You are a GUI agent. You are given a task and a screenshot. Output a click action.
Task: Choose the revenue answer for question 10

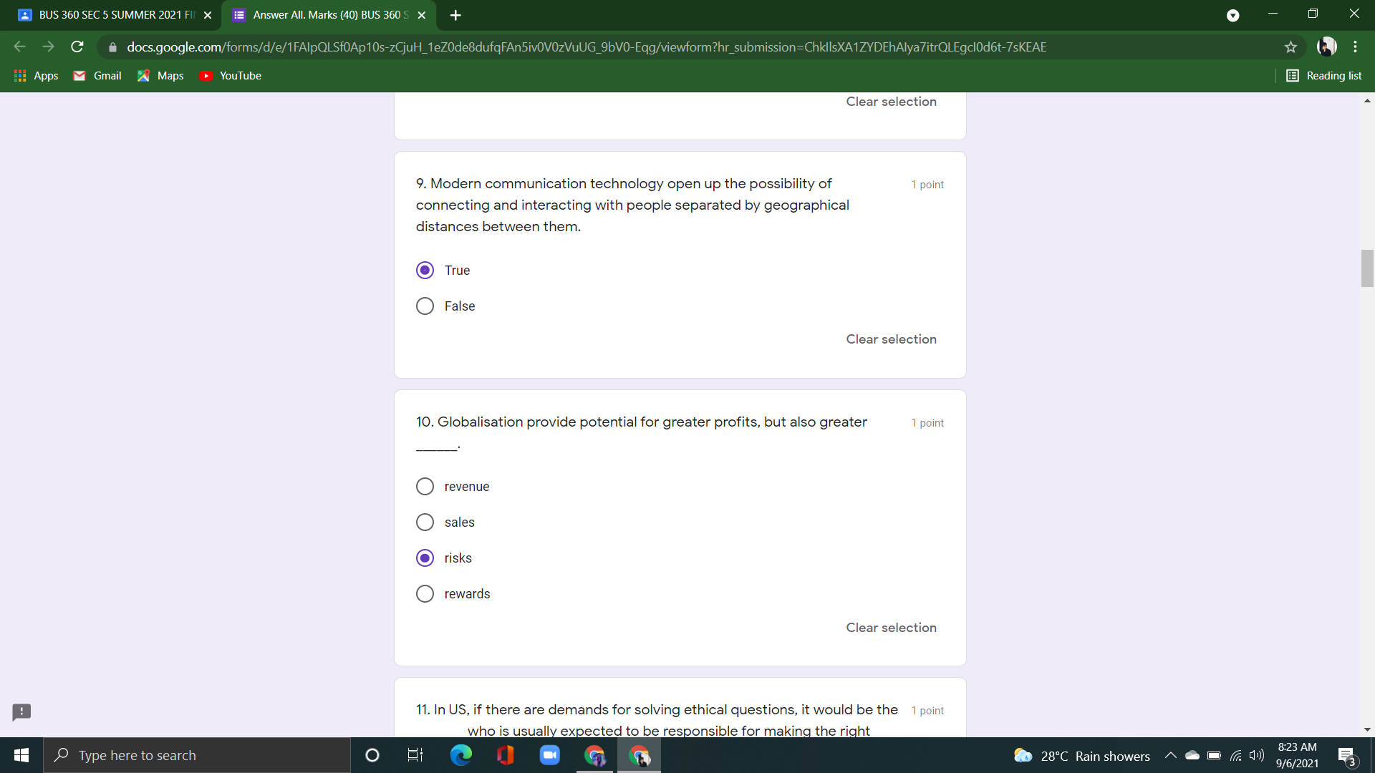tap(425, 486)
